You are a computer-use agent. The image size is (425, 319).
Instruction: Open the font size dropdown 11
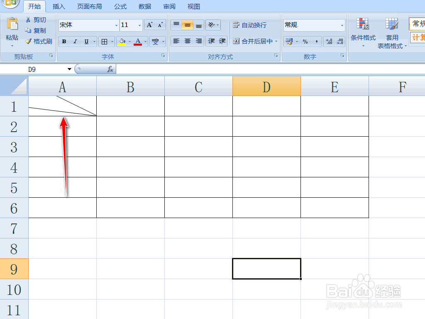(139, 25)
